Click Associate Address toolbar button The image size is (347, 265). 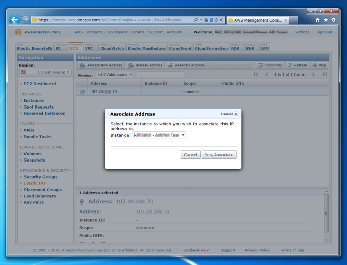(186, 65)
